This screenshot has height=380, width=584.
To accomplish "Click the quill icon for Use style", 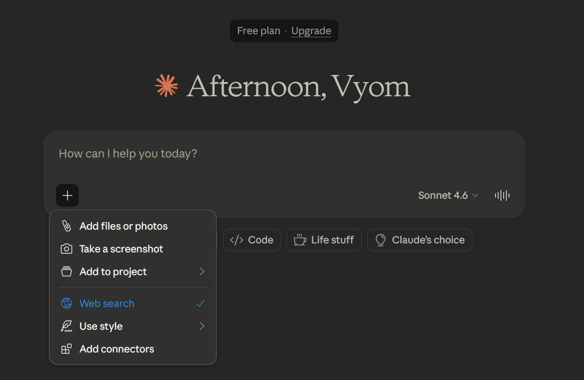I will click(67, 326).
